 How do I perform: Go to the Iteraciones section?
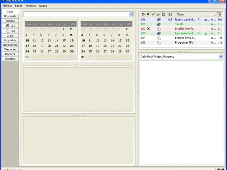click(x=10, y=45)
